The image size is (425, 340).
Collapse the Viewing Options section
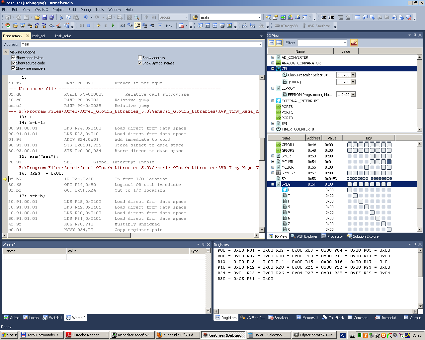6,52
